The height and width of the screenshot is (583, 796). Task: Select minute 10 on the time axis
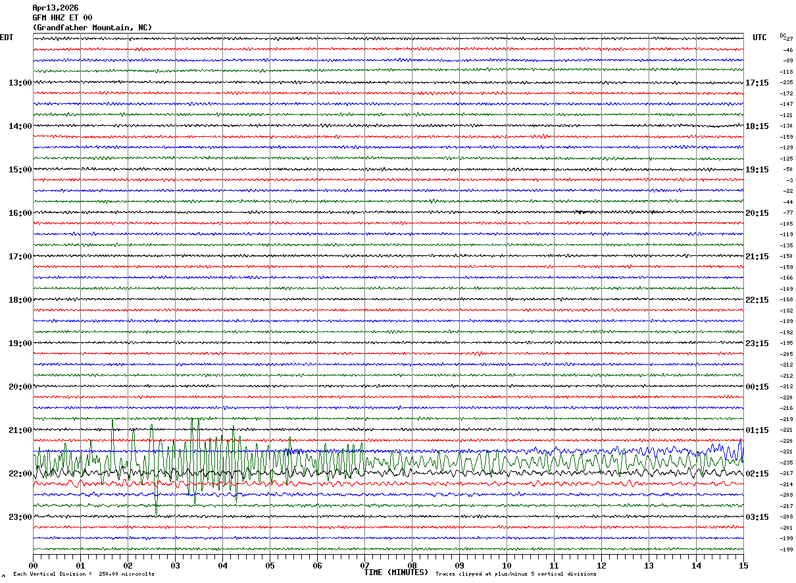[507, 566]
